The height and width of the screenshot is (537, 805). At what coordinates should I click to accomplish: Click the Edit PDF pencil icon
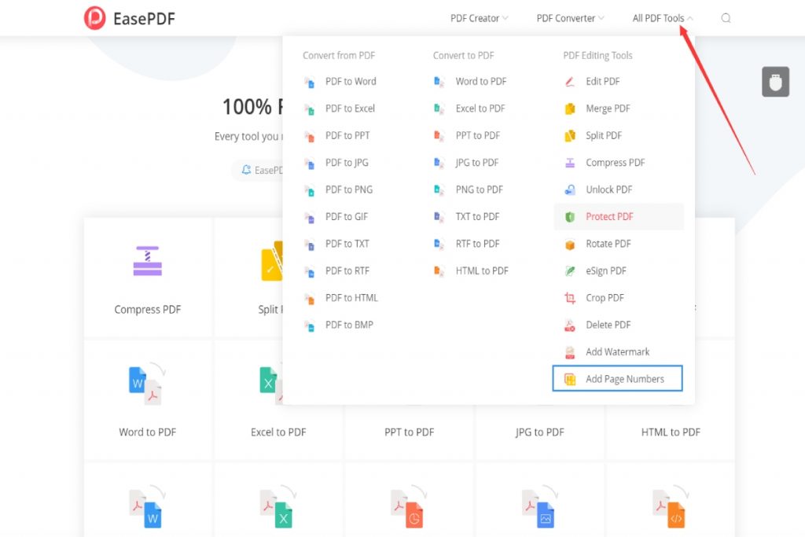click(570, 82)
